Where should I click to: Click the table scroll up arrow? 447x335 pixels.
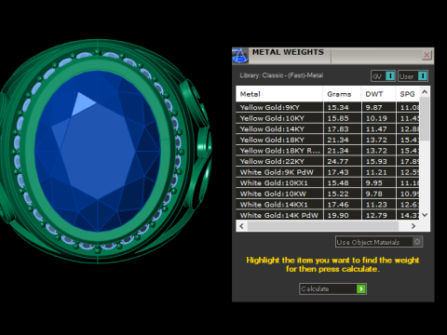tap(425, 92)
